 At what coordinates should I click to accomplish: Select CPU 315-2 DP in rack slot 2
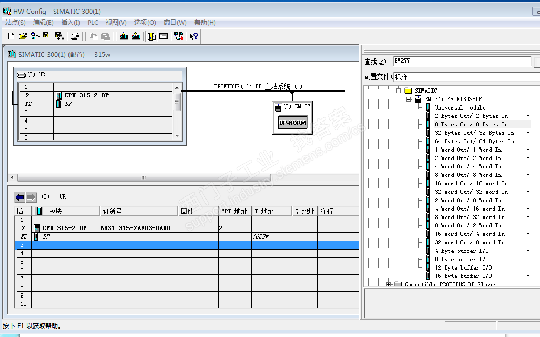(86, 95)
